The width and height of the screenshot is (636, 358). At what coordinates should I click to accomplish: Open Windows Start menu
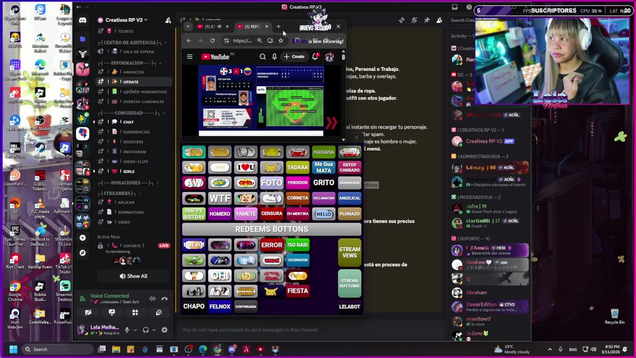click(13, 349)
